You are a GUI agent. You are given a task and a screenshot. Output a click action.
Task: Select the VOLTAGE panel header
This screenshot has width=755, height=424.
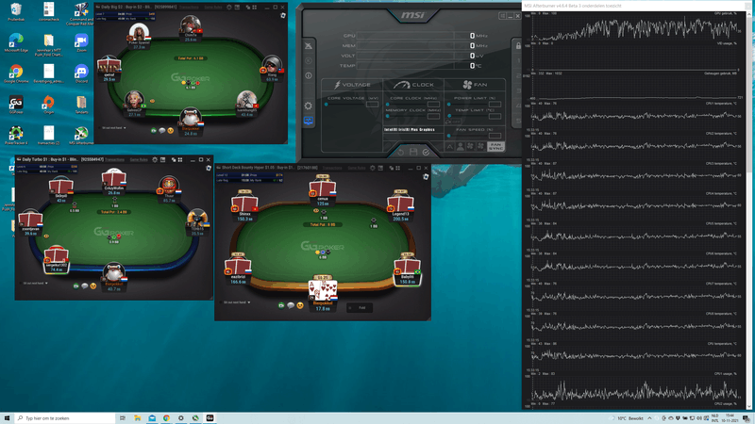click(x=352, y=85)
